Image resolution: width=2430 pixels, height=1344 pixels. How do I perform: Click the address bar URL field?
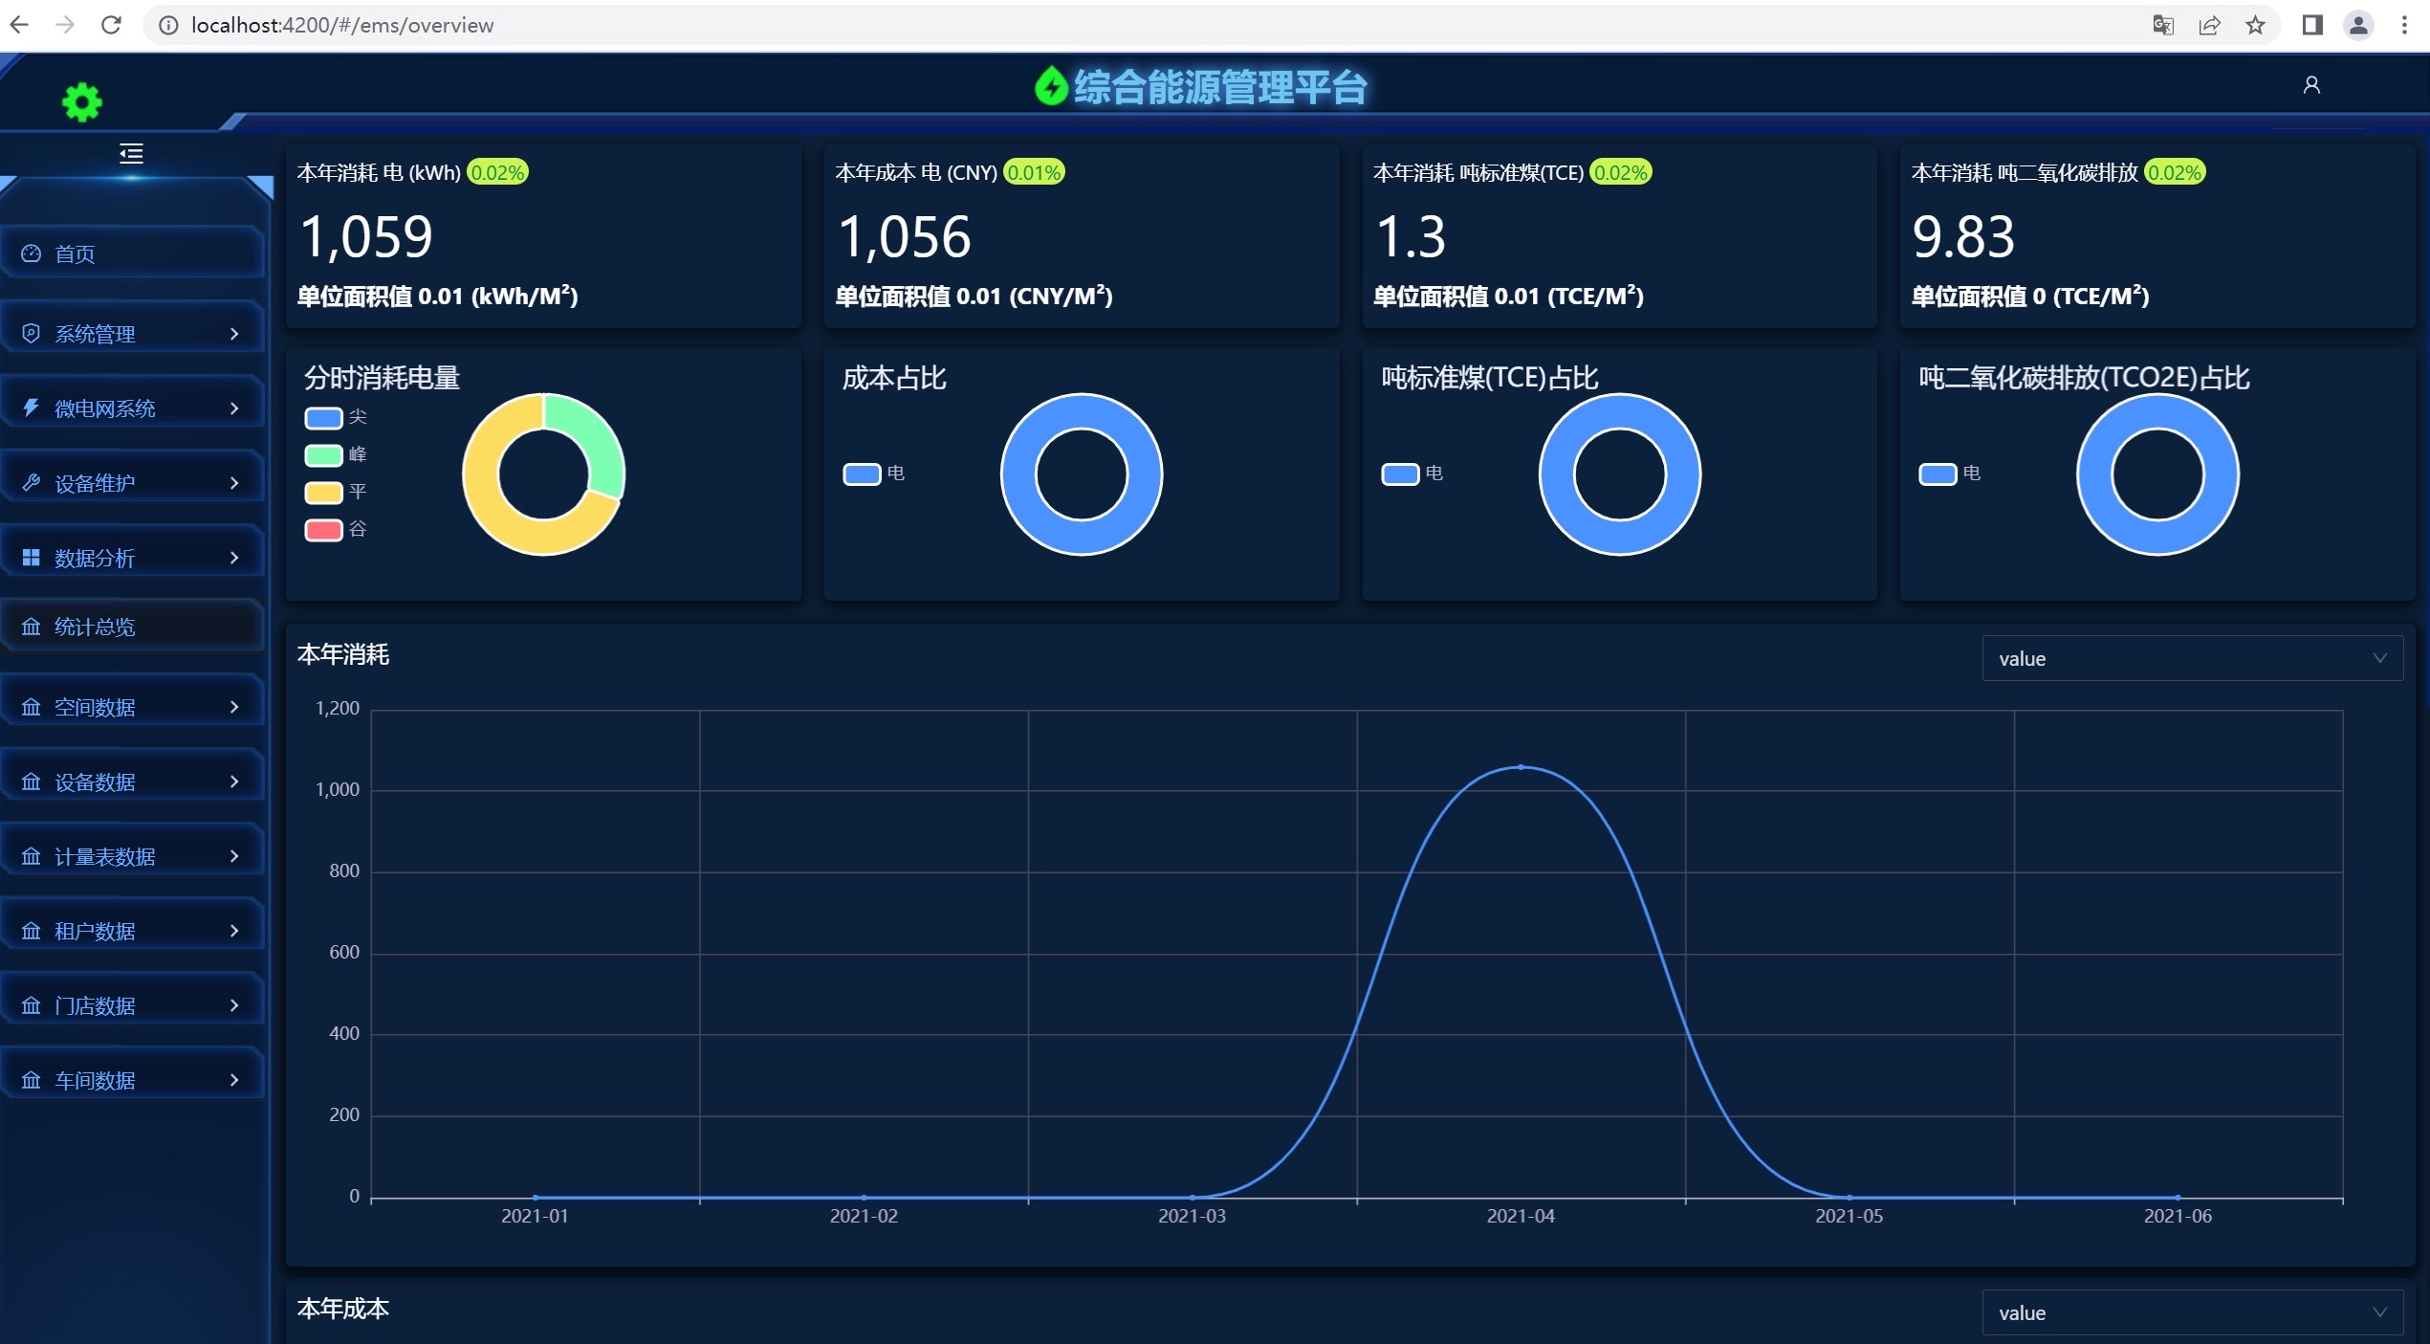pos(1148,25)
